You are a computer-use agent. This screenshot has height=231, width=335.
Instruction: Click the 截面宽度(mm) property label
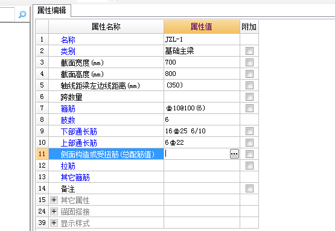82,63
